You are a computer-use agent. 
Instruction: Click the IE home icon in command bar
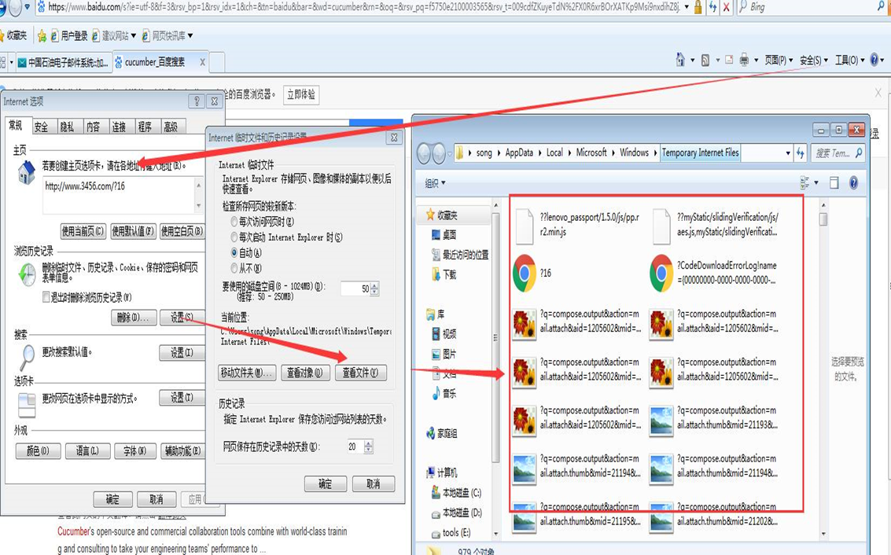[680, 61]
